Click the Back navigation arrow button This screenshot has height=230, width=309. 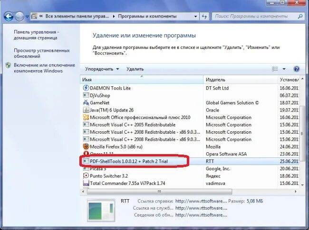9,17
